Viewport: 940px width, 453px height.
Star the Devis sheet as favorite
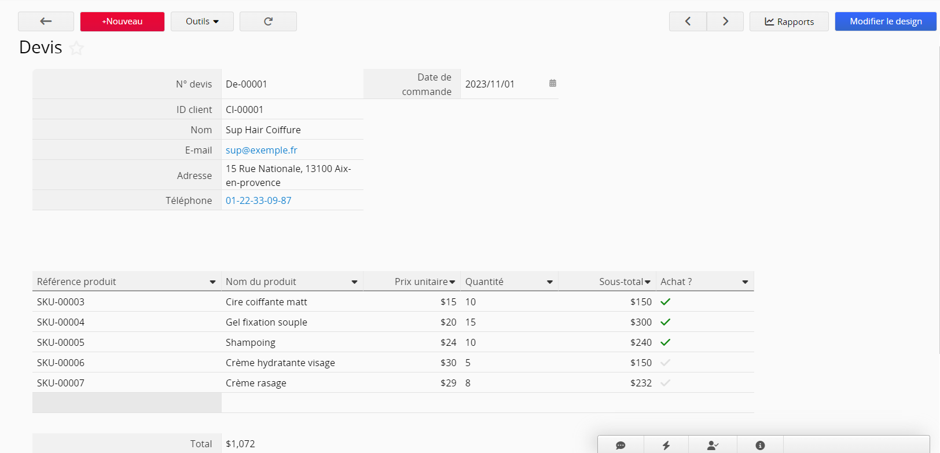pyautogui.click(x=76, y=48)
